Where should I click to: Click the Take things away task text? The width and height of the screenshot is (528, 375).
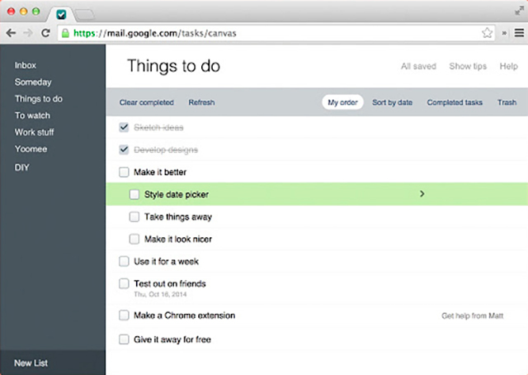point(178,217)
